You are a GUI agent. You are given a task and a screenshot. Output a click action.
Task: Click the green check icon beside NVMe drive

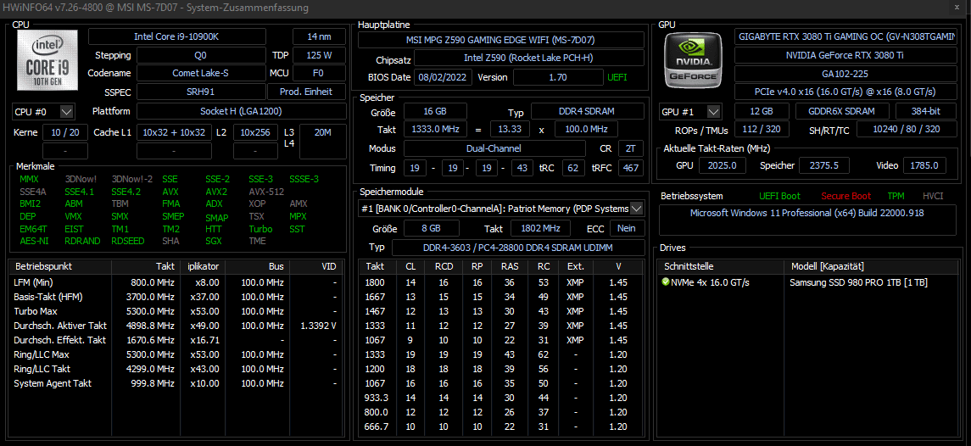pyautogui.click(x=666, y=282)
